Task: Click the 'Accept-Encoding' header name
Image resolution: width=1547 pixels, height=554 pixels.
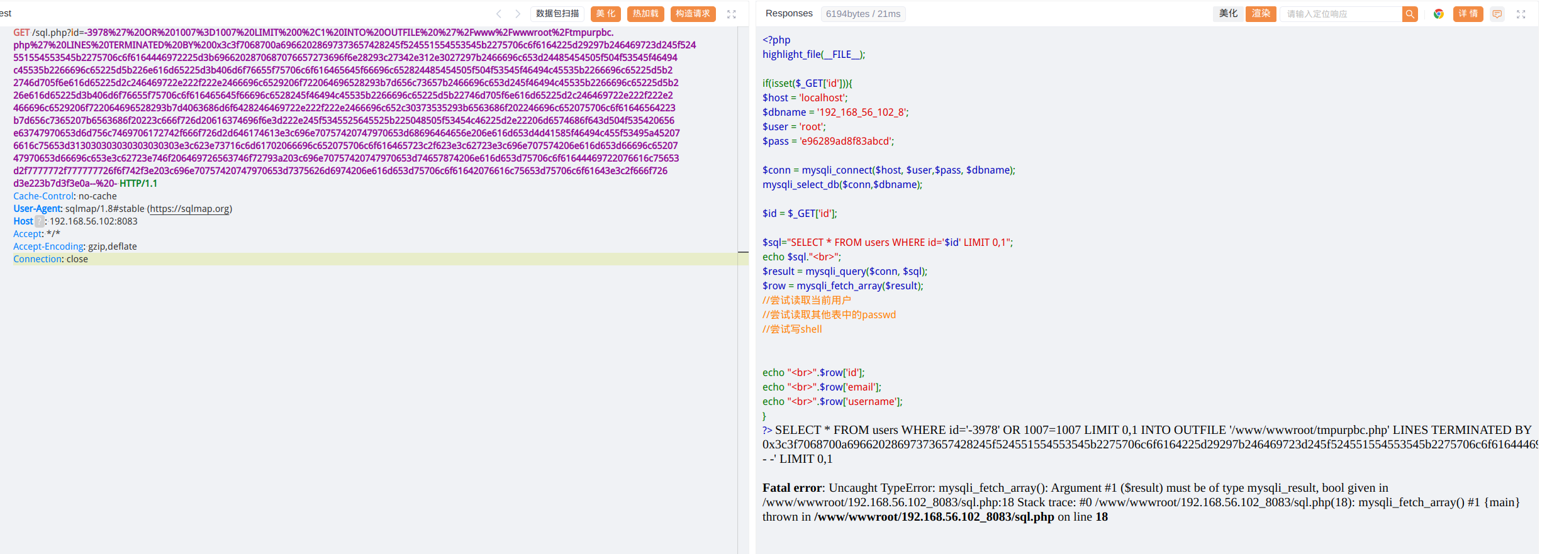Action: click(x=48, y=247)
